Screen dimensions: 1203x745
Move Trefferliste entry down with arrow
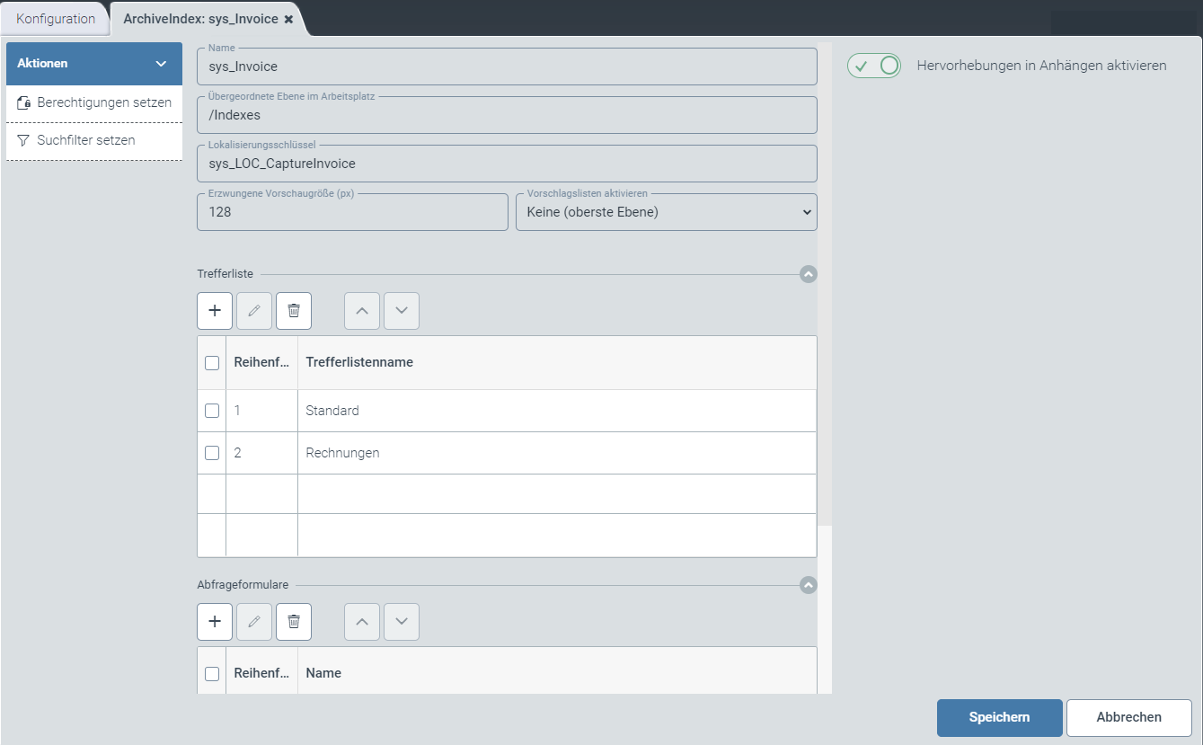click(x=402, y=311)
